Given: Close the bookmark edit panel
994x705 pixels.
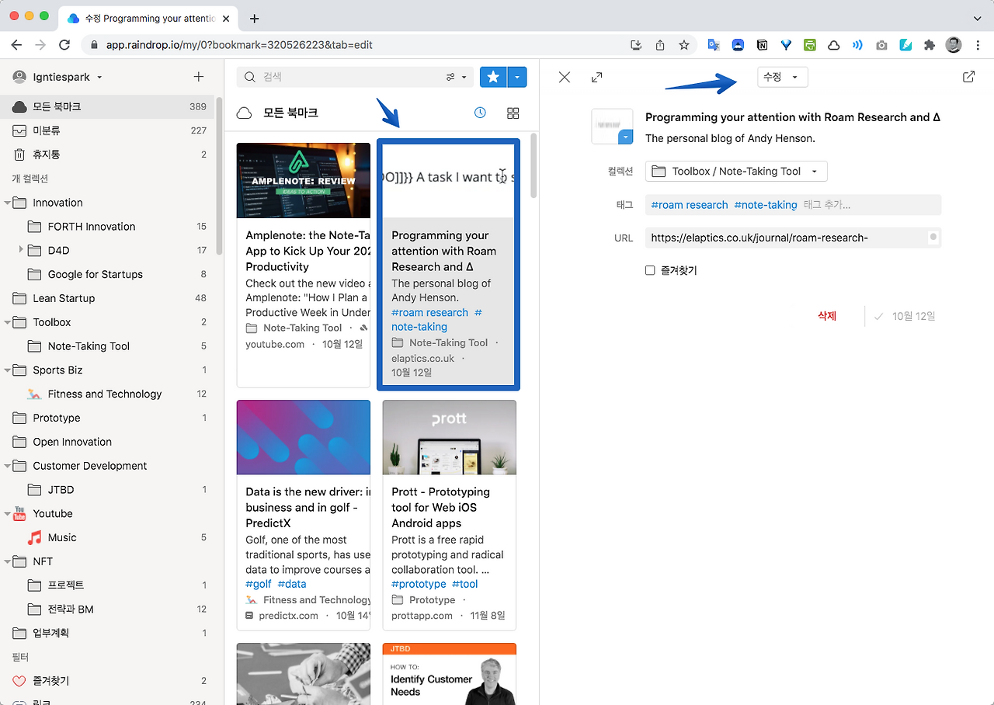Looking at the screenshot, I should coord(565,77).
